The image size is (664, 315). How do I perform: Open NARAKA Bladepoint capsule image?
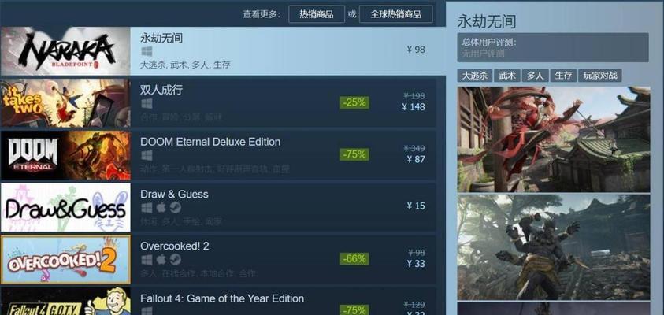(65, 51)
